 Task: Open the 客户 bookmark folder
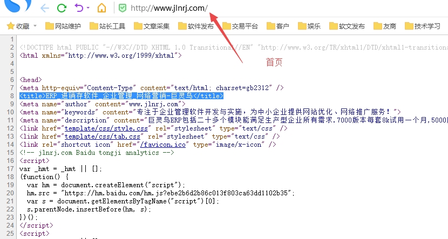[x=277, y=26]
